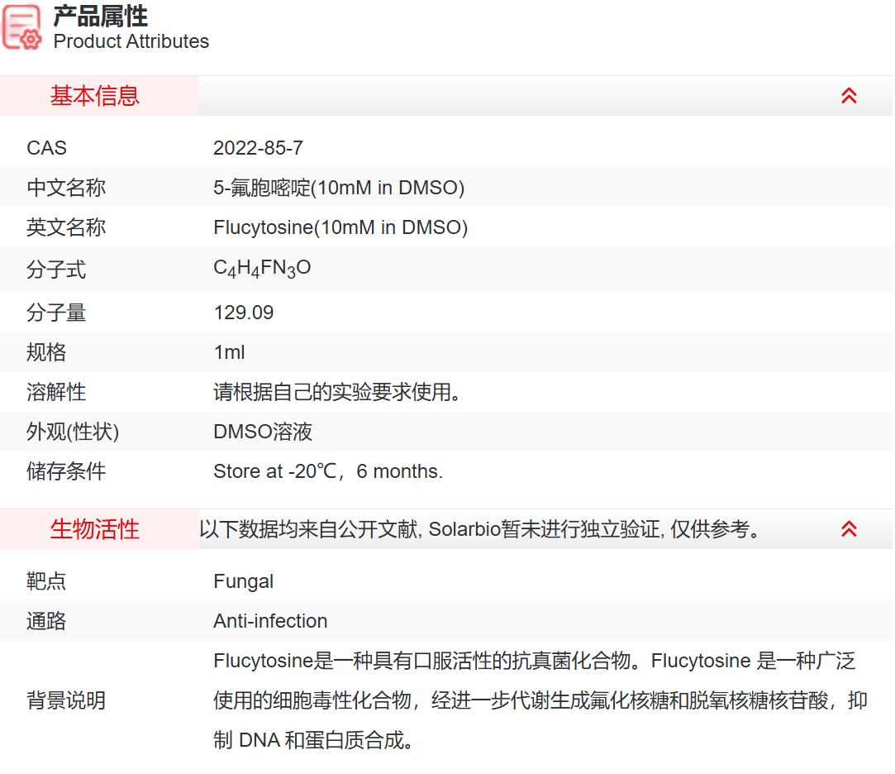Click the double-arrow collapse control near Solarbio notice
This screenshot has width=895, height=774.
point(848,529)
